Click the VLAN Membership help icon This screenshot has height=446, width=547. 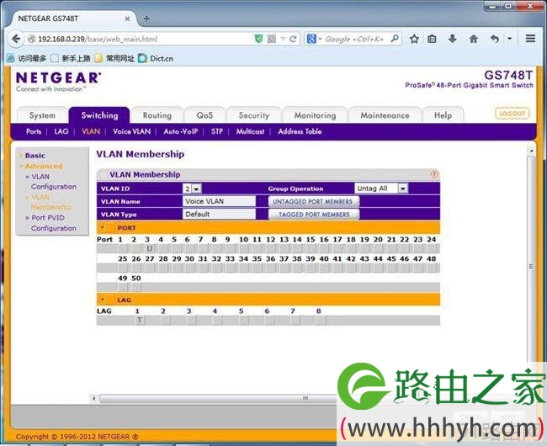[x=433, y=174]
